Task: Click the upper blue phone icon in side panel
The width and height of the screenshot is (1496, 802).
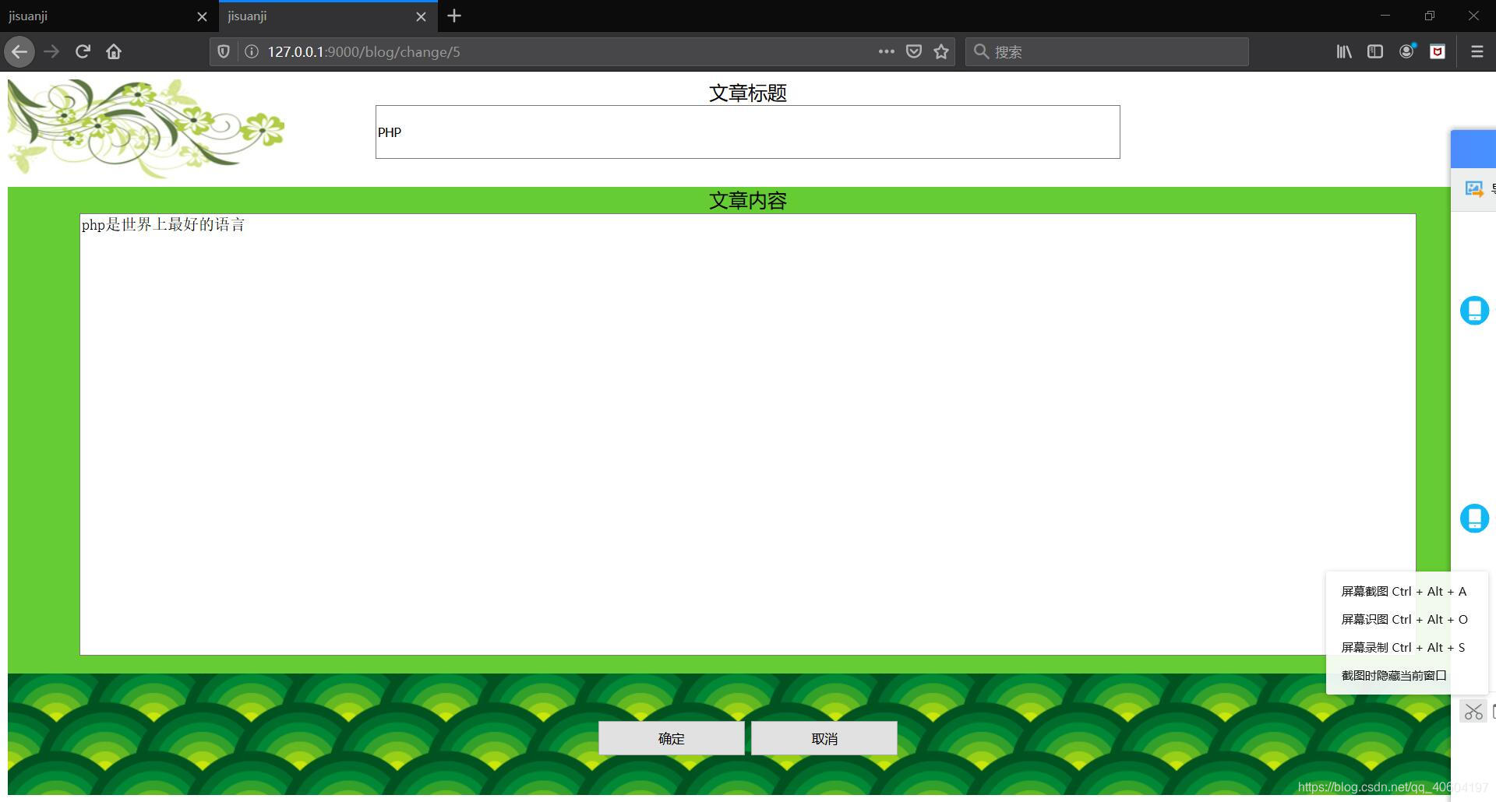Action: pyautogui.click(x=1474, y=311)
